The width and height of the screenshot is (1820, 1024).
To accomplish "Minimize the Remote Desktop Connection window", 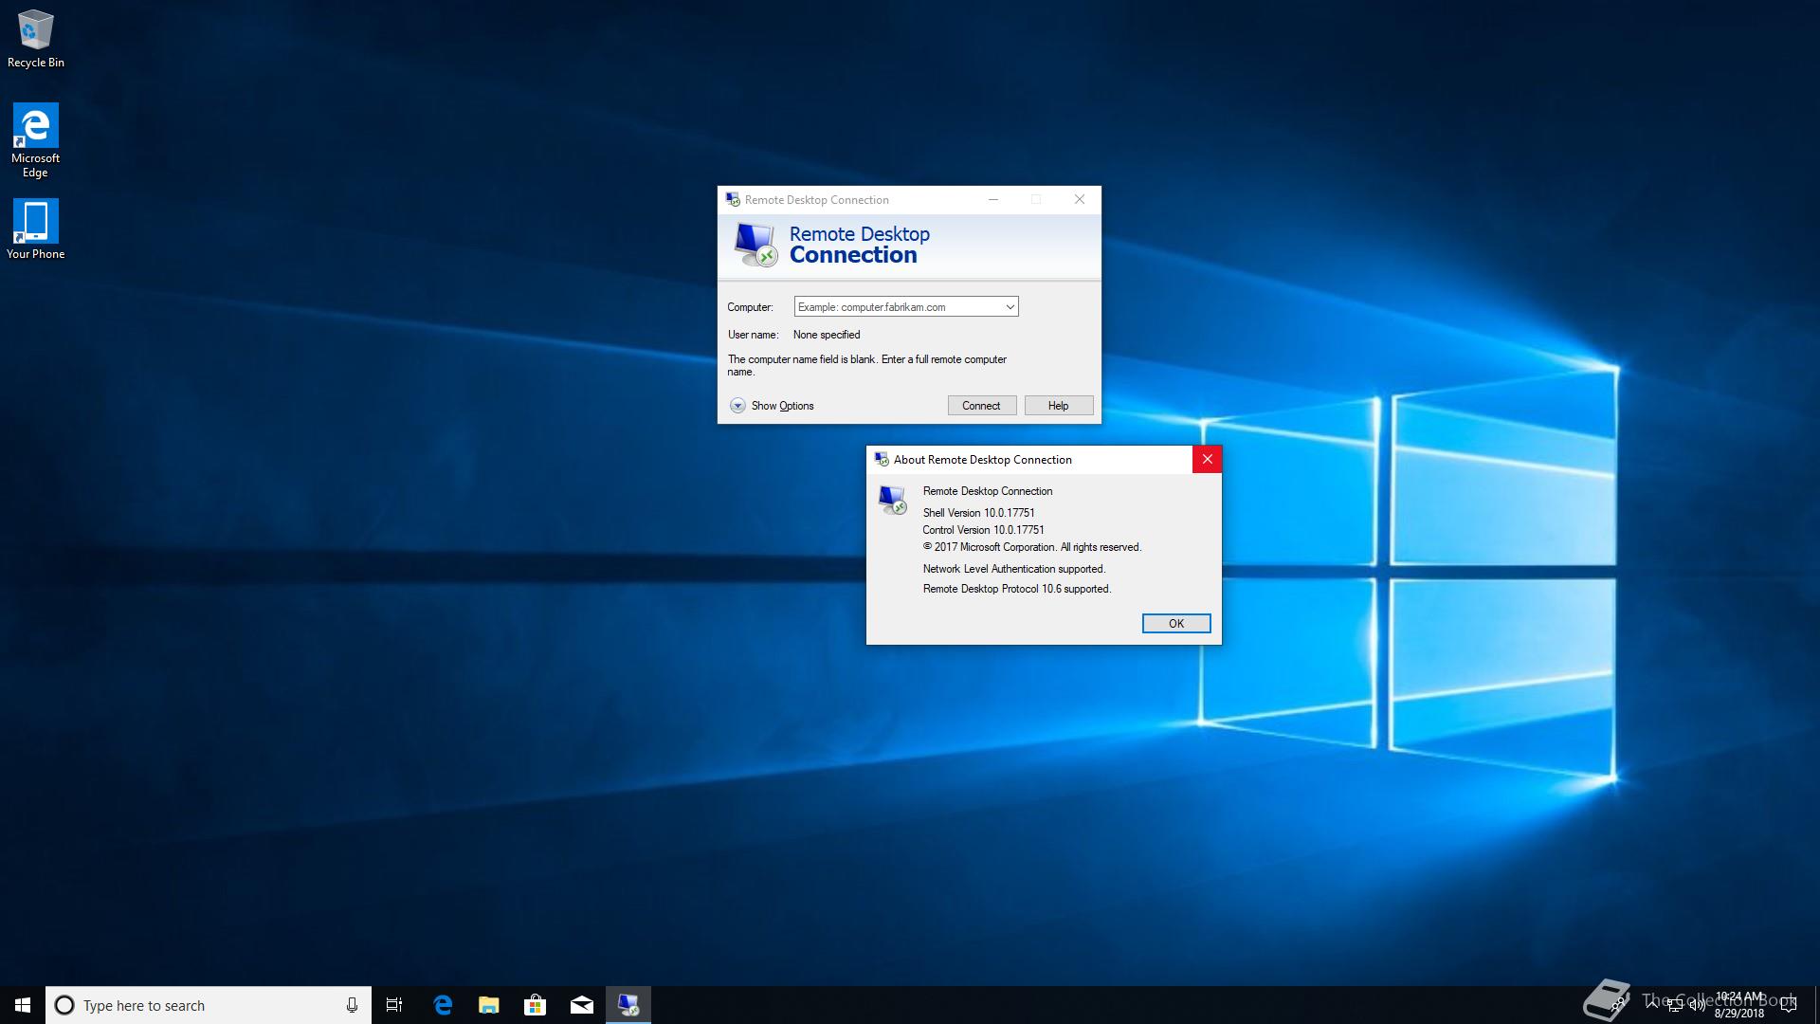I will pyautogui.click(x=993, y=200).
